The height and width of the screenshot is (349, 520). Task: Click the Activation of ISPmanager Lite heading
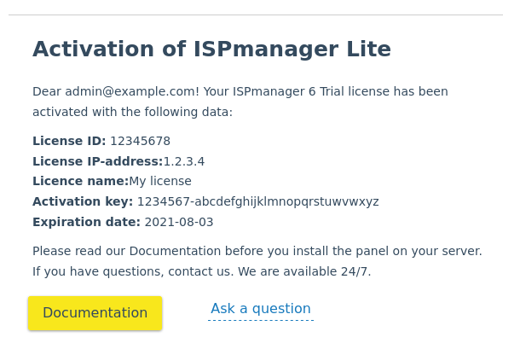211,49
